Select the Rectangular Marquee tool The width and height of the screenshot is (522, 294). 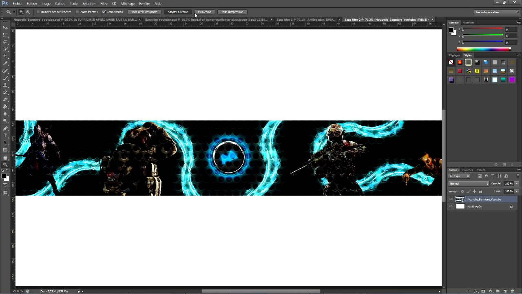(x=5, y=35)
